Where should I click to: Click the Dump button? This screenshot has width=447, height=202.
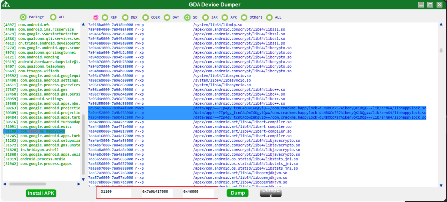coord(237,193)
